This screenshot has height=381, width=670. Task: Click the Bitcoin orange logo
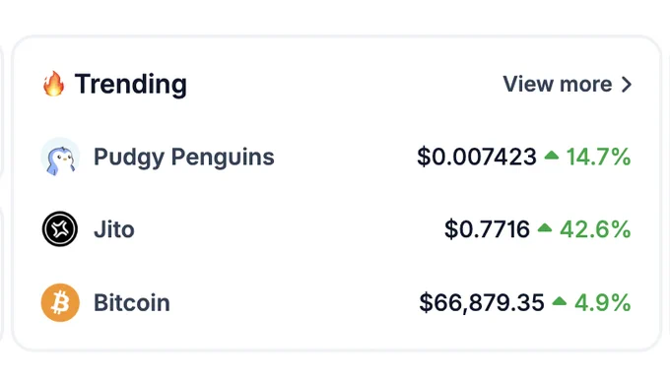pos(60,302)
